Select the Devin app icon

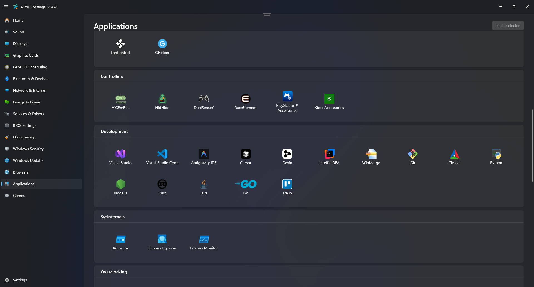(x=287, y=154)
